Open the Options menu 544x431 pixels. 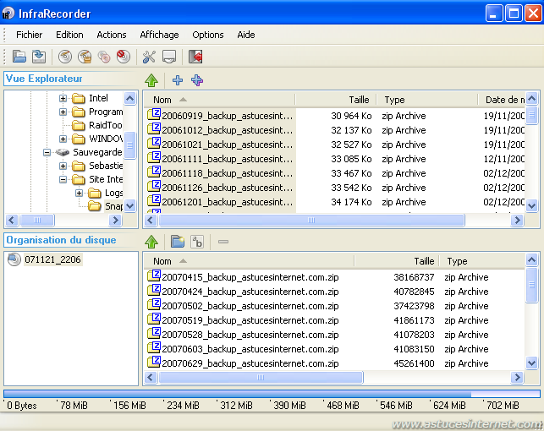(208, 35)
